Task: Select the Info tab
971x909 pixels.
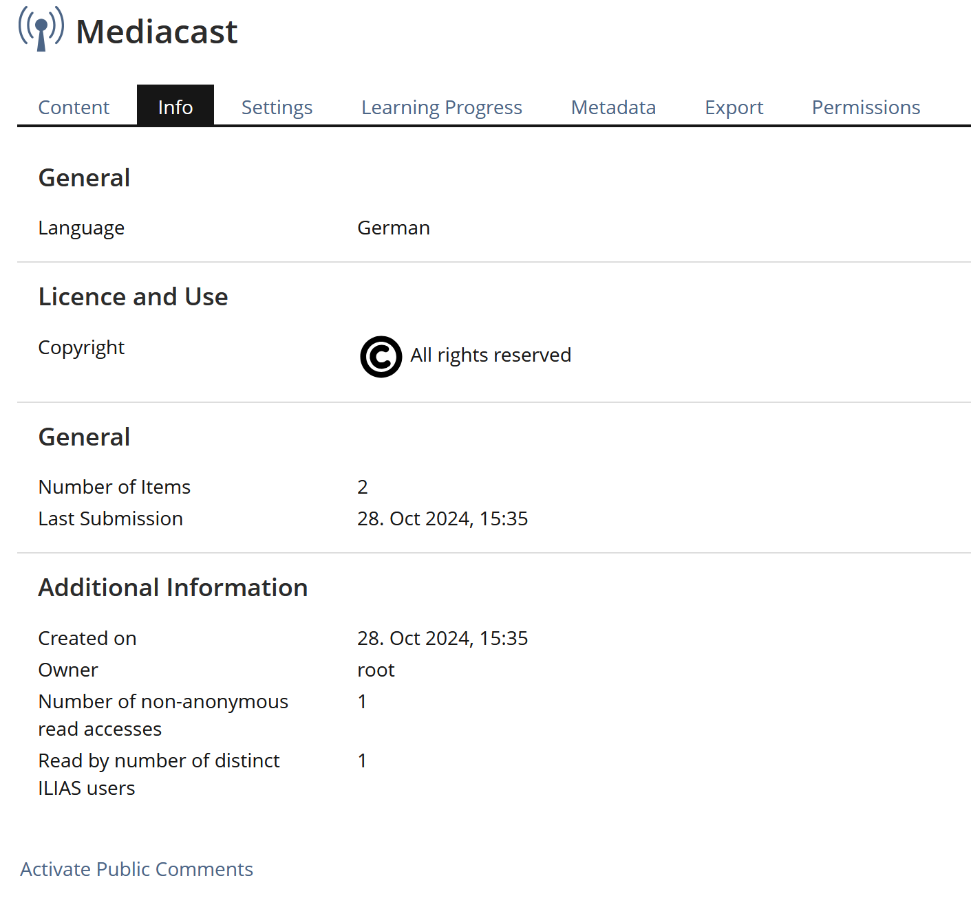Action: [x=175, y=107]
